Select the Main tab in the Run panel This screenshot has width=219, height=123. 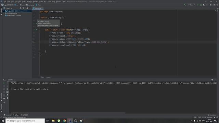coord(12,80)
